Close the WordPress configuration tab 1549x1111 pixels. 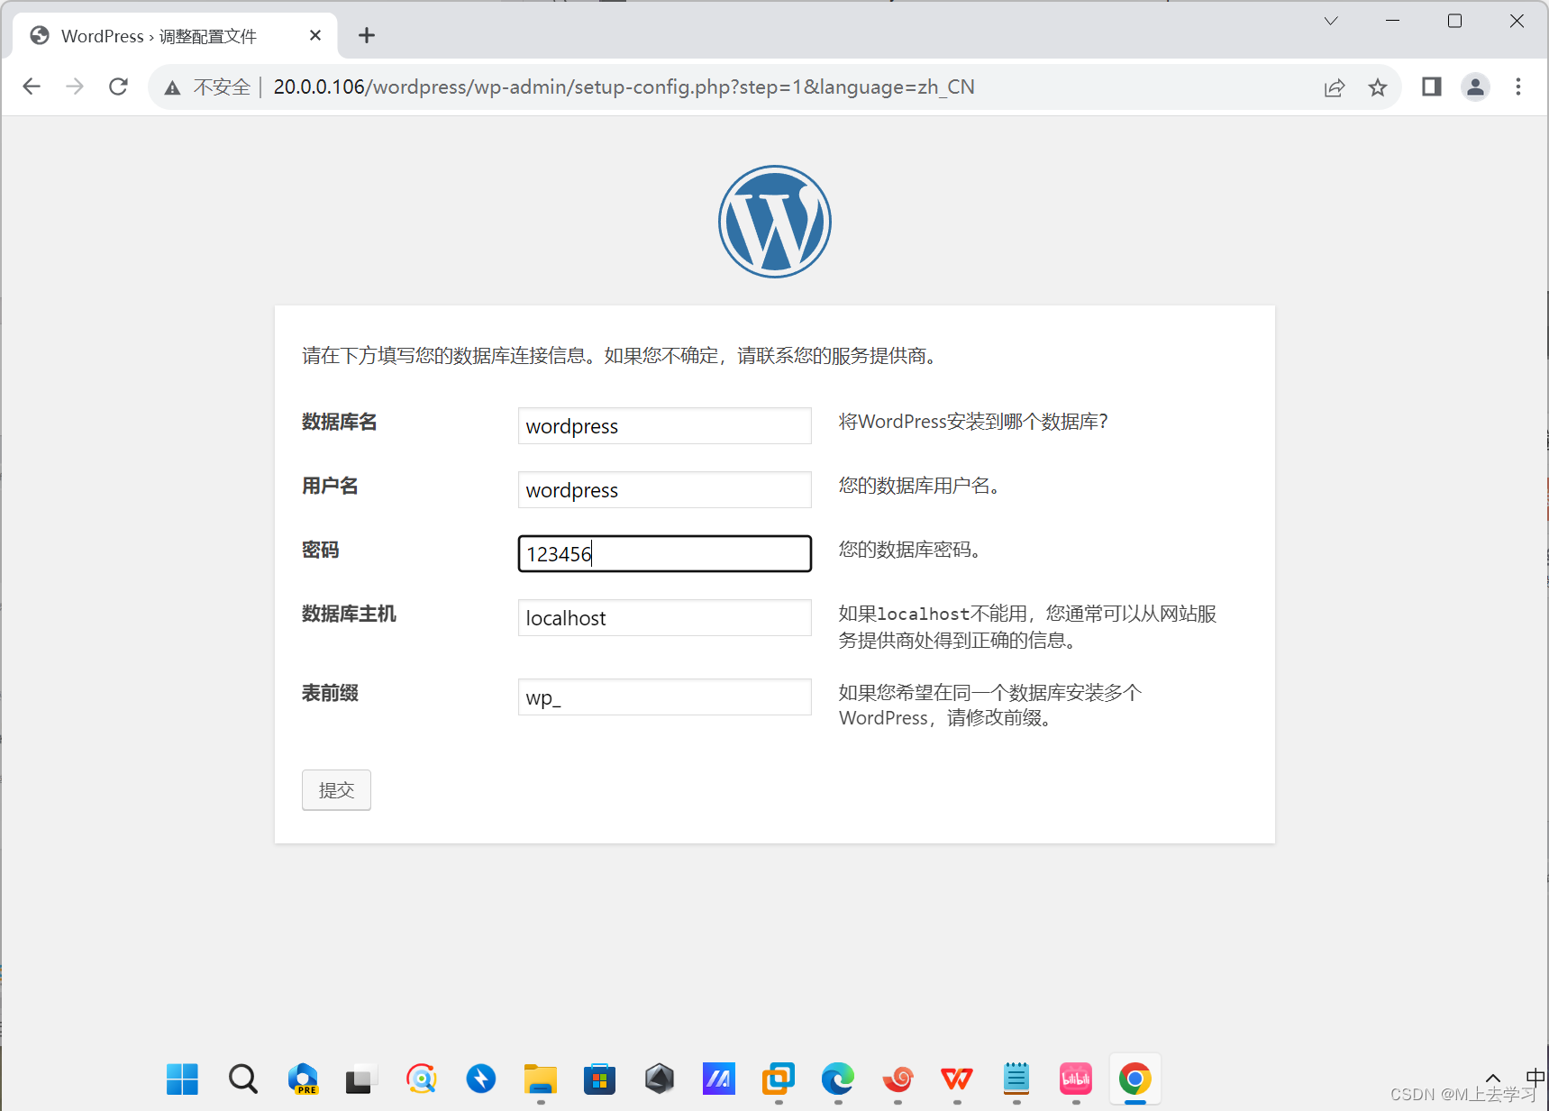314,35
